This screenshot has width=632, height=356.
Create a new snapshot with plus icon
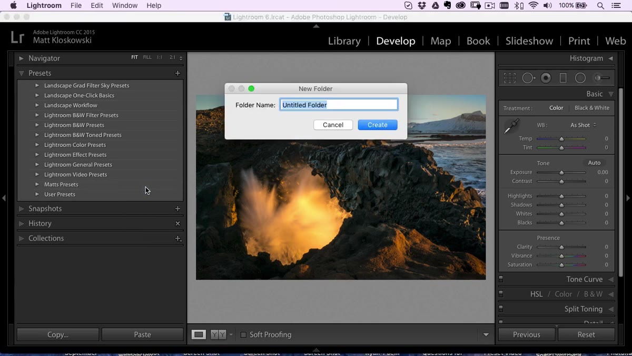177,209
